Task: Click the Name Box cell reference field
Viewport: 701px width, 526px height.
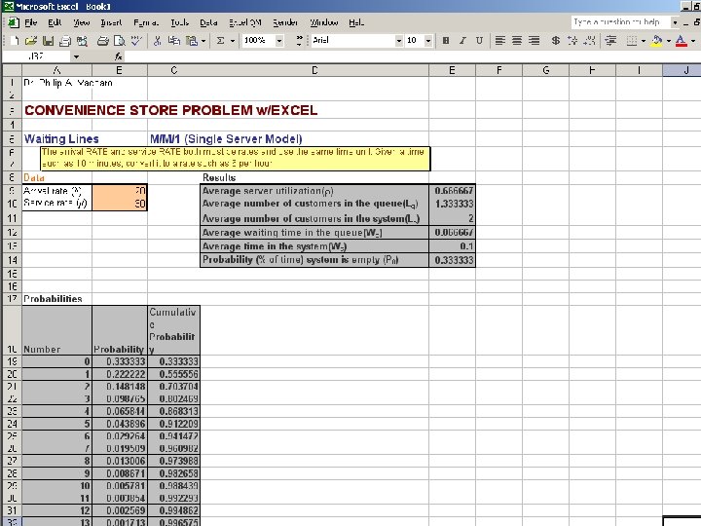Action: tap(36, 56)
